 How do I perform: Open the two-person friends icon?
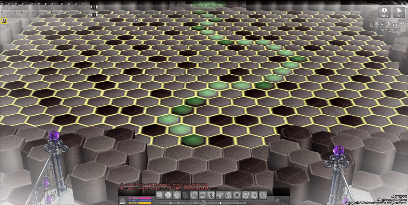tap(228, 195)
